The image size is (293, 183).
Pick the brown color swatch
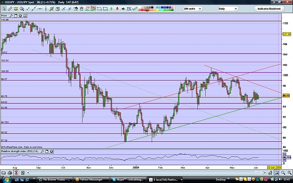coord(147,10)
